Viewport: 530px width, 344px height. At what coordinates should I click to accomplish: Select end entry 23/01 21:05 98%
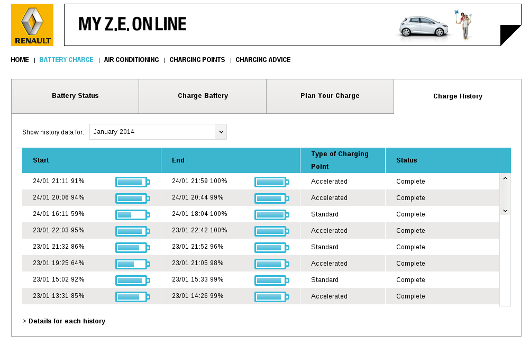click(198, 263)
